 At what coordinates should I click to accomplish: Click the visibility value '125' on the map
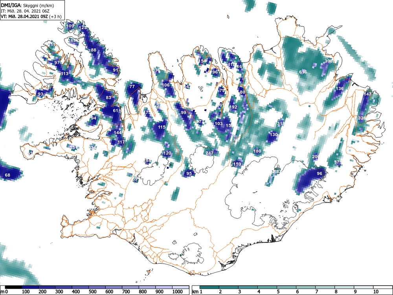[83, 28]
